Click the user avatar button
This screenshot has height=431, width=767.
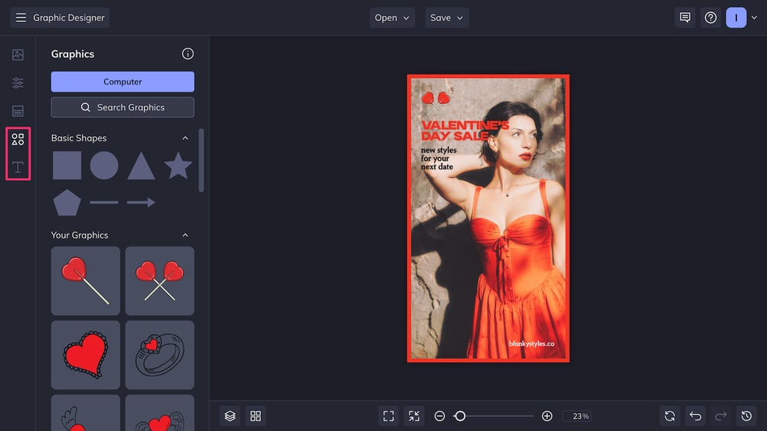pyautogui.click(x=735, y=18)
